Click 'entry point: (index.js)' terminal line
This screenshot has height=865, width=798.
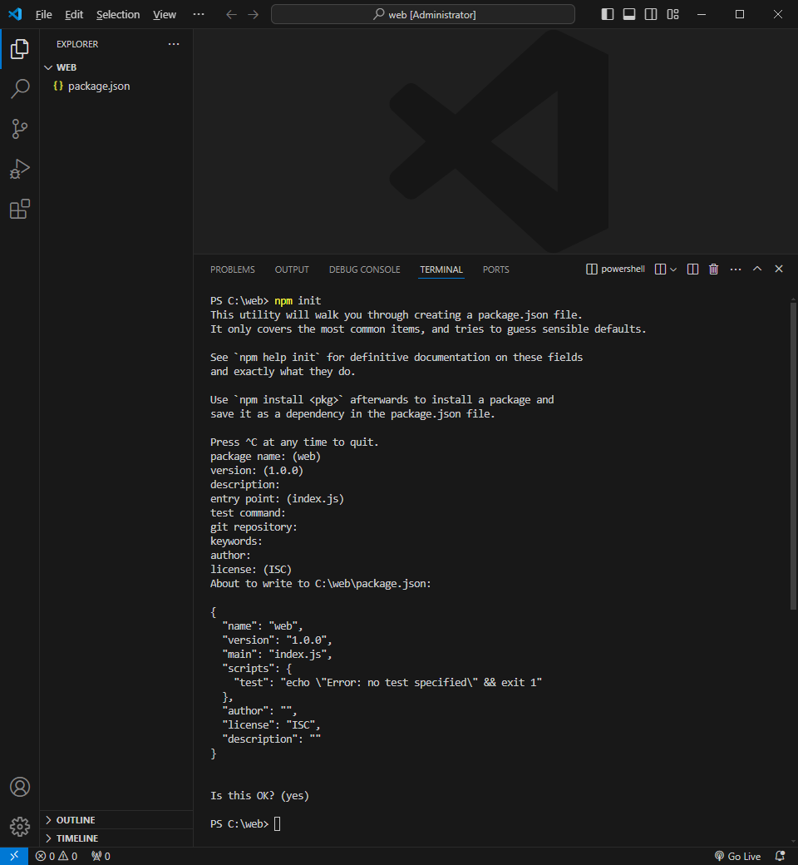tap(277, 499)
